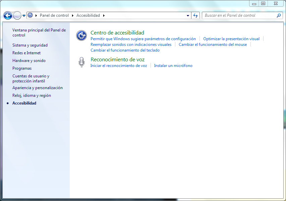Click the Forward arrow navigation button
286x201 pixels.
[17, 15]
